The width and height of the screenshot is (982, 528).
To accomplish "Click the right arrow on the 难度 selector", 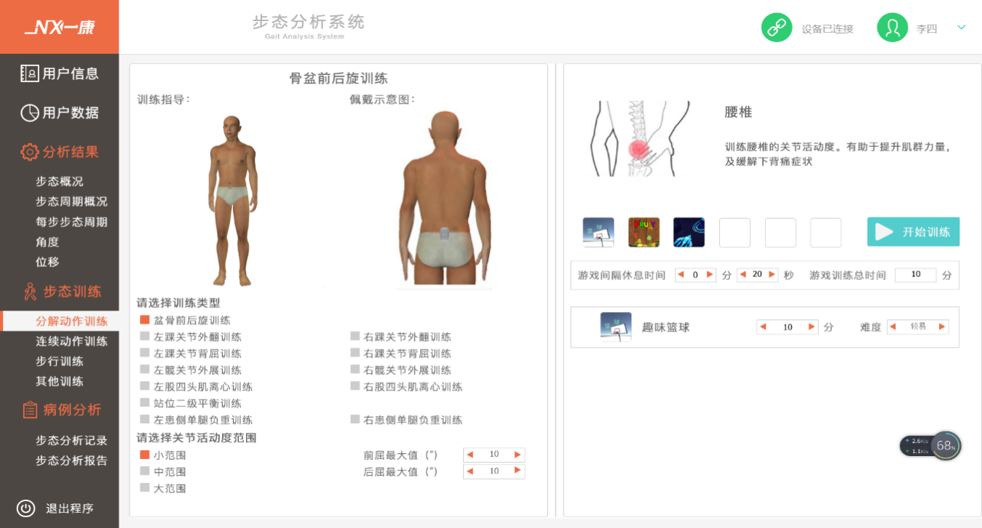I will (942, 327).
